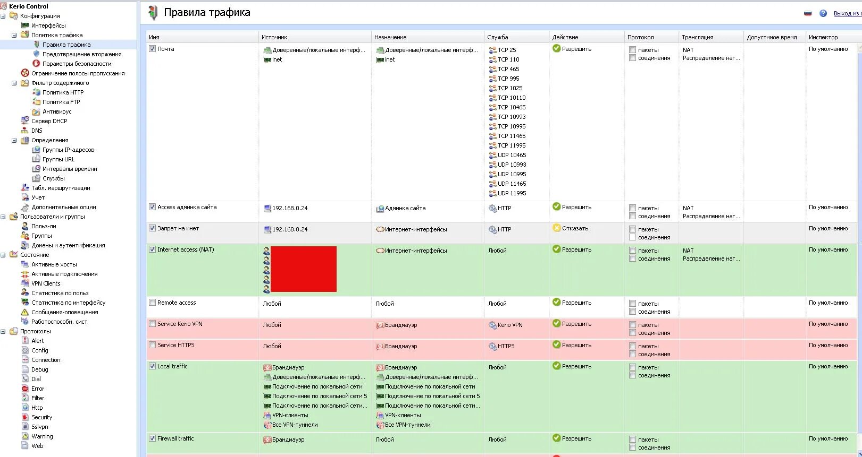Viewport: 862px width, 457px height.
Task: Click Все VPN-туннели in source column
Action: click(295, 425)
